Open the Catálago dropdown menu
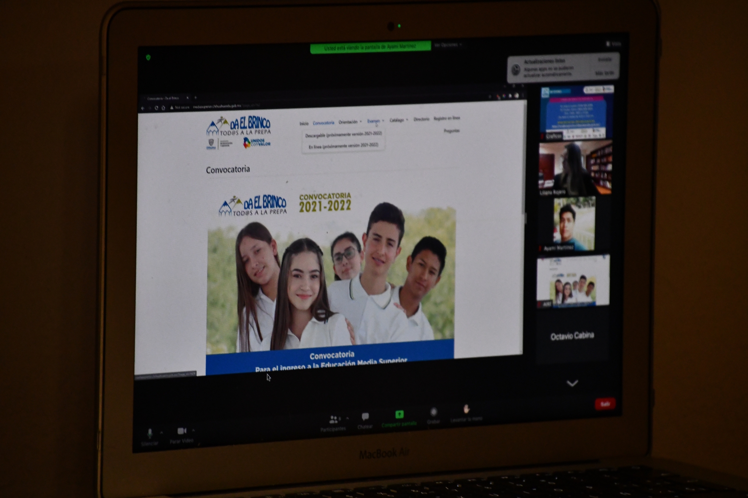 [x=398, y=120]
